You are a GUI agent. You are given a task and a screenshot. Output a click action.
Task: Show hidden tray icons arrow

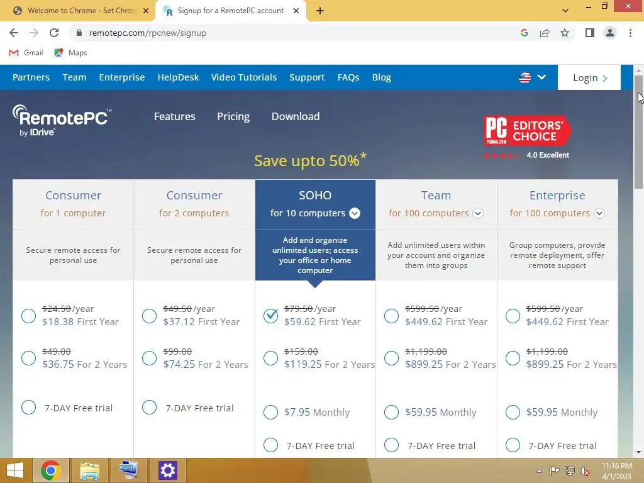click(539, 471)
